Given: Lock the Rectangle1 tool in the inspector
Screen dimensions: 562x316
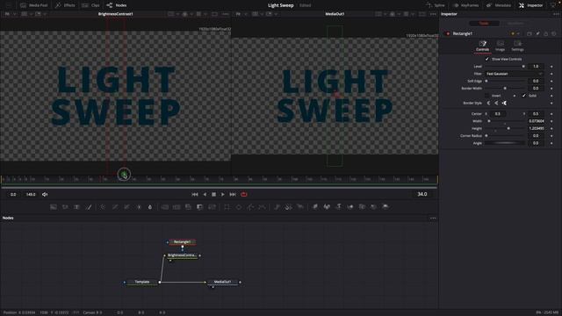Looking at the screenshot, I should tap(546, 33).
